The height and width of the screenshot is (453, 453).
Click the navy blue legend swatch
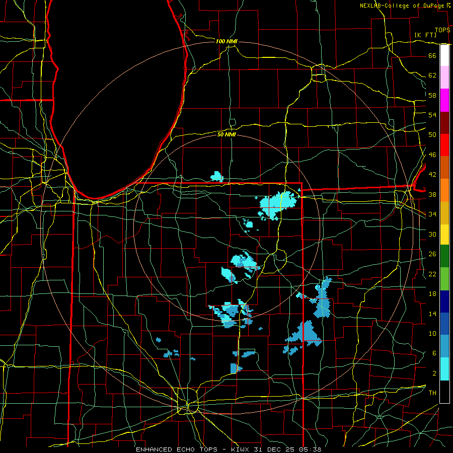point(444,301)
